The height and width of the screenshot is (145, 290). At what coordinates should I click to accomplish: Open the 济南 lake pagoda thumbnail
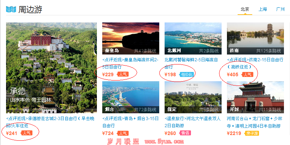click(255, 38)
